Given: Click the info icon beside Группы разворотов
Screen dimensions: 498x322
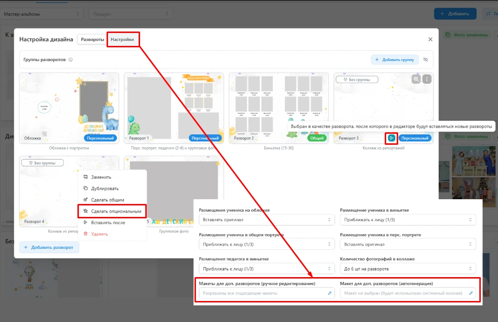Looking at the screenshot, I should pyautogui.click(x=71, y=59).
